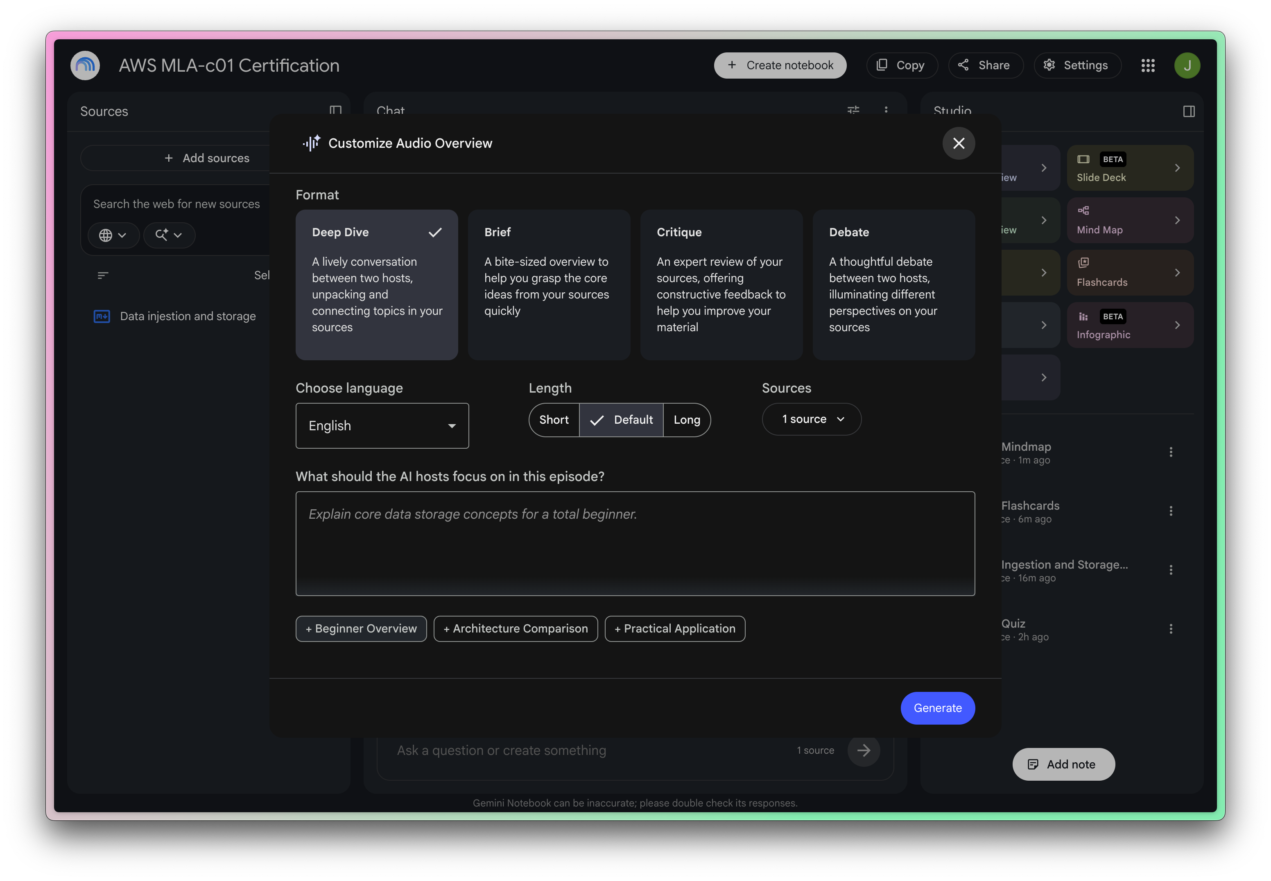The width and height of the screenshot is (1271, 881).
Task: Click the Mind Map tile
Action: pyautogui.click(x=1130, y=220)
